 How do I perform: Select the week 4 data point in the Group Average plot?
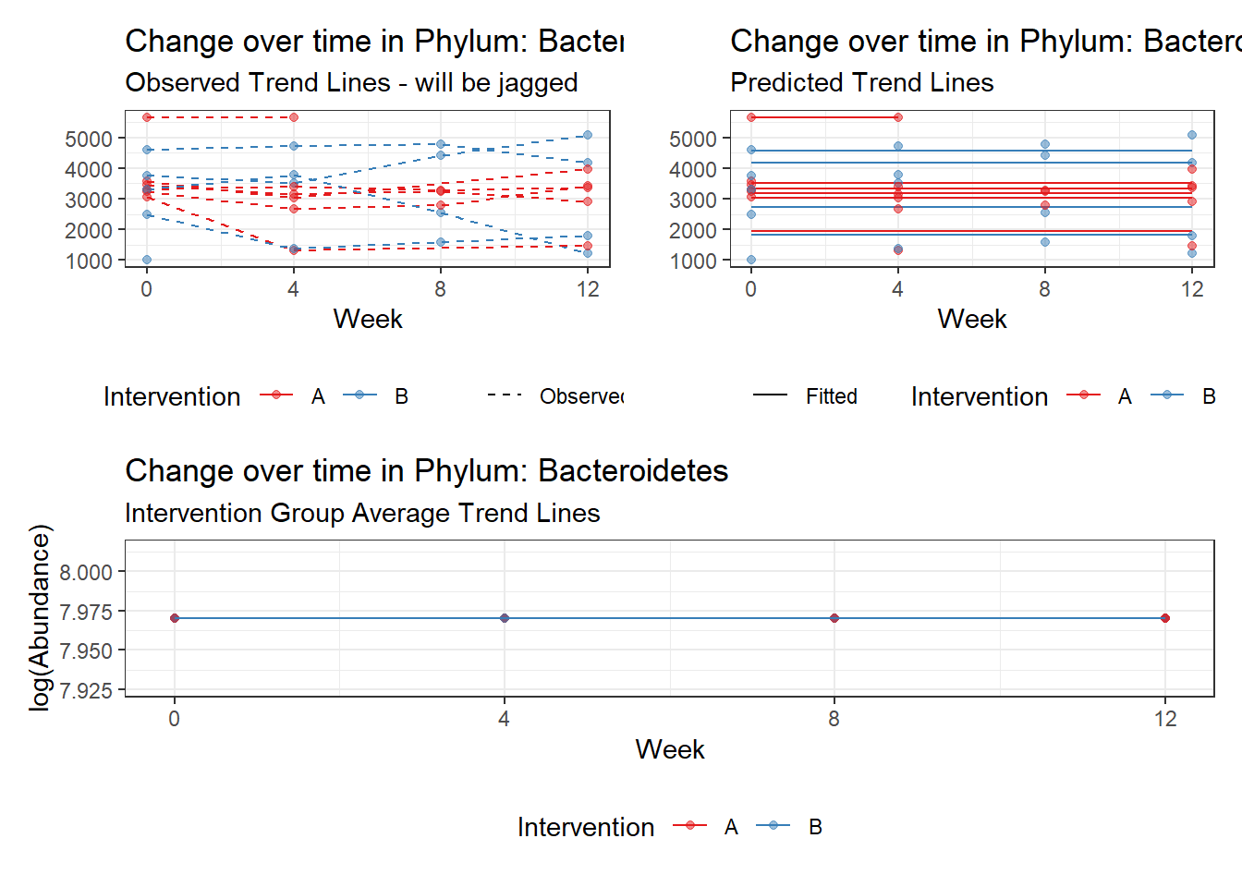click(505, 618)
